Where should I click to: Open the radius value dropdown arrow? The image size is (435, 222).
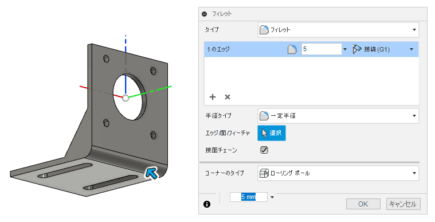pyautogui.click(x=345, y=49)
